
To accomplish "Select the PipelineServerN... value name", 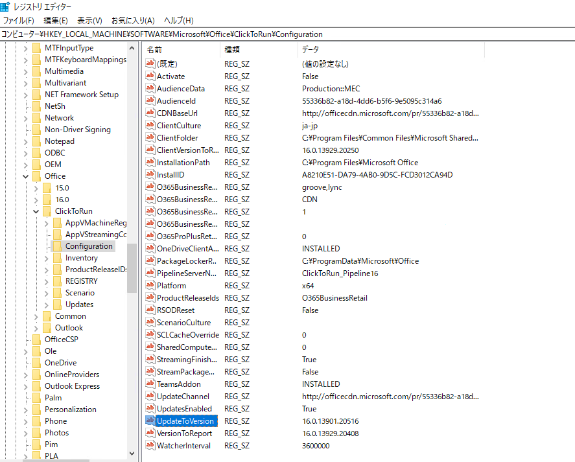I will click(x=187, y=273).
